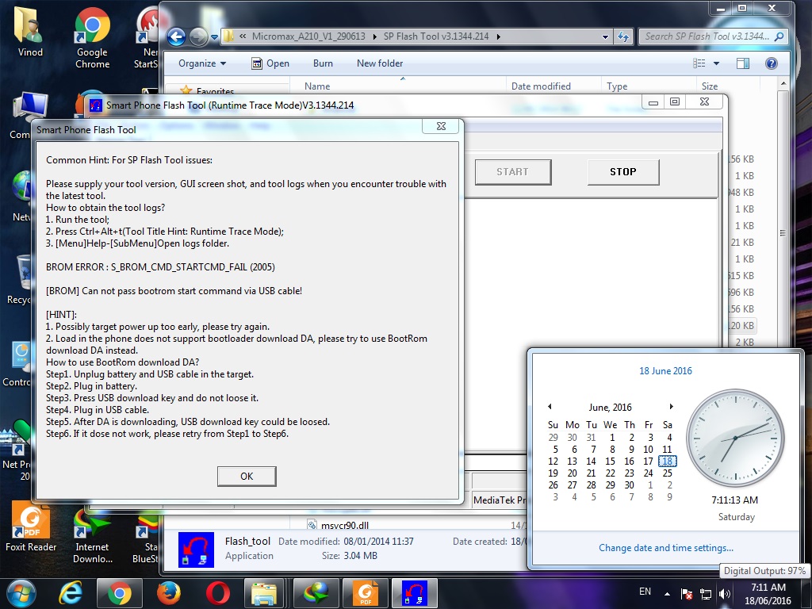Click Open in Explorer toolbar
The height and width of the screenshot is (609, 812).
coord(270,63)
